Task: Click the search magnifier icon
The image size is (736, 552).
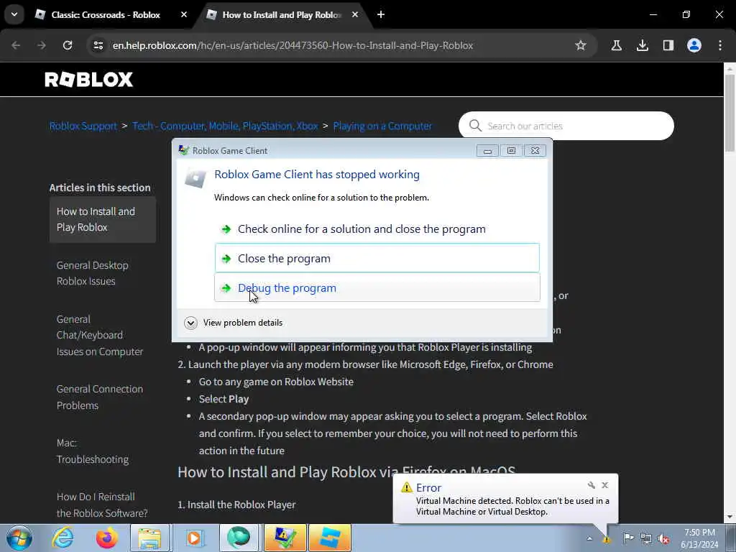Action: point(475,126)
